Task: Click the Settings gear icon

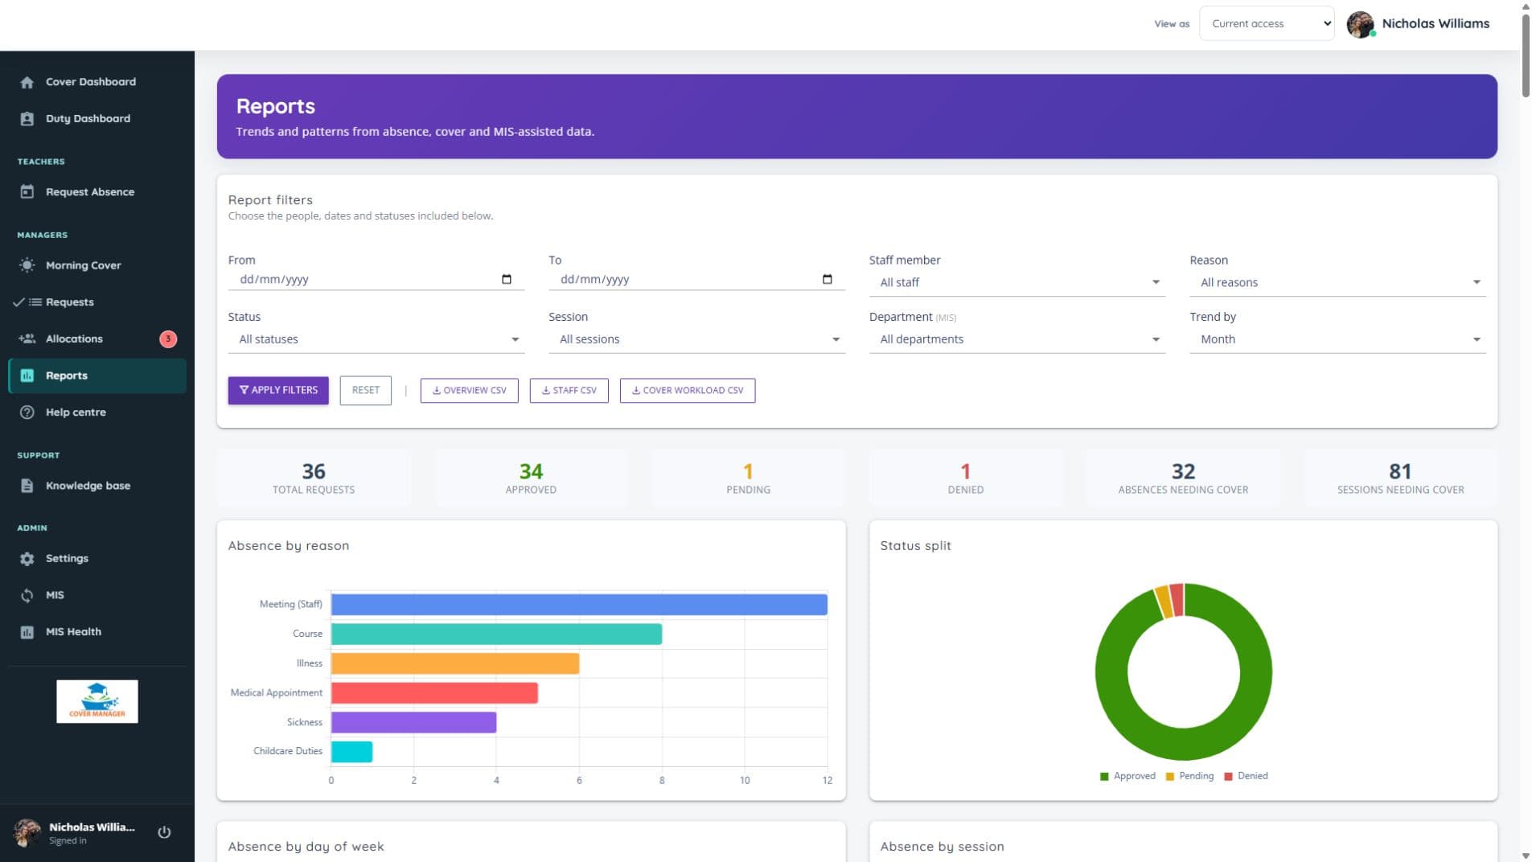Action: click(x=27, y=559)
